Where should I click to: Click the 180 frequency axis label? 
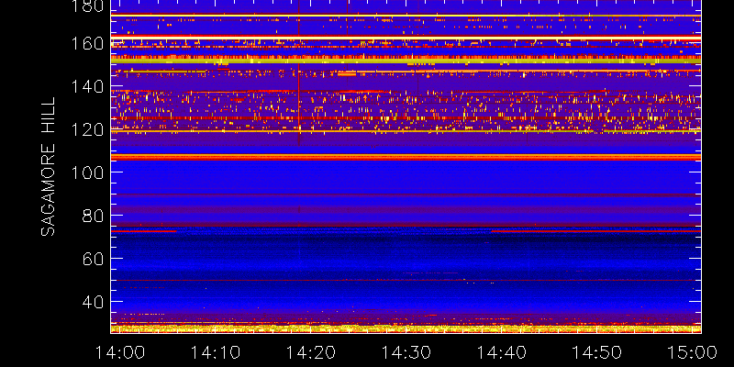point(87,6)
